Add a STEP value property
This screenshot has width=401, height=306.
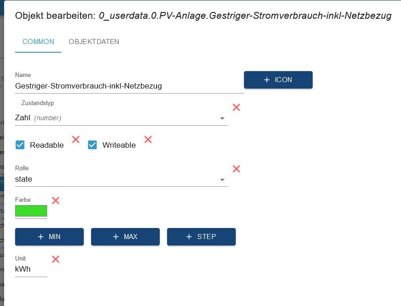[x=201, y=237]
